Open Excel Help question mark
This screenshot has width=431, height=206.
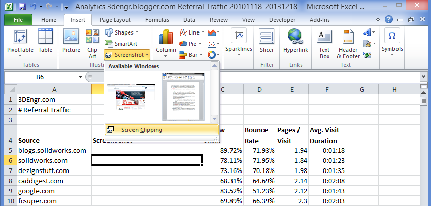388,19
